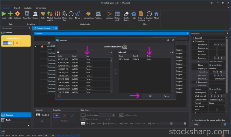
Task: Click the Delete data eraser icon
Action: tap(126, 14)
